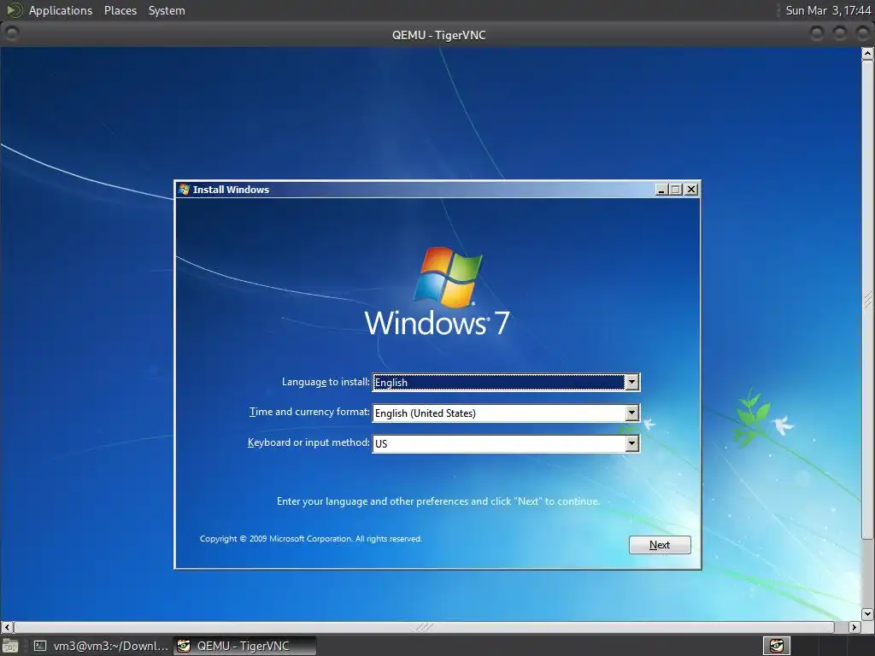
Task: Click the distribution logo icon beside Applications
Action: 14,10
